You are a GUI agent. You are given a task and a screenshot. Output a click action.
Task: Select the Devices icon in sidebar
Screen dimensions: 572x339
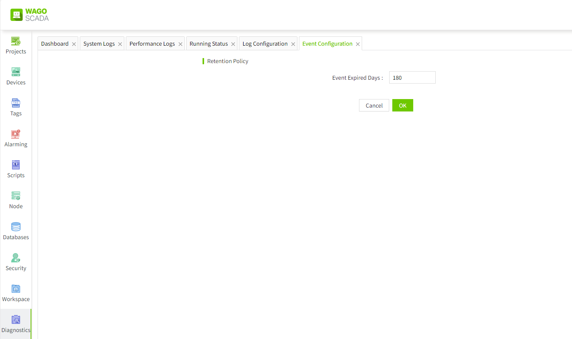16,72
